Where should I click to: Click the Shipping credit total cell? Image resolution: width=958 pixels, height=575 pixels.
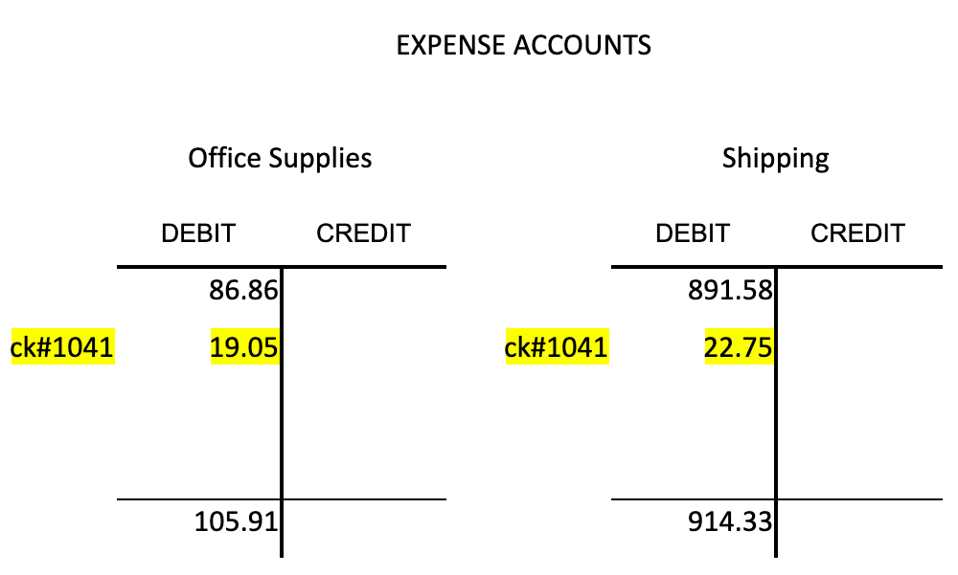click(x=860, y=528)
